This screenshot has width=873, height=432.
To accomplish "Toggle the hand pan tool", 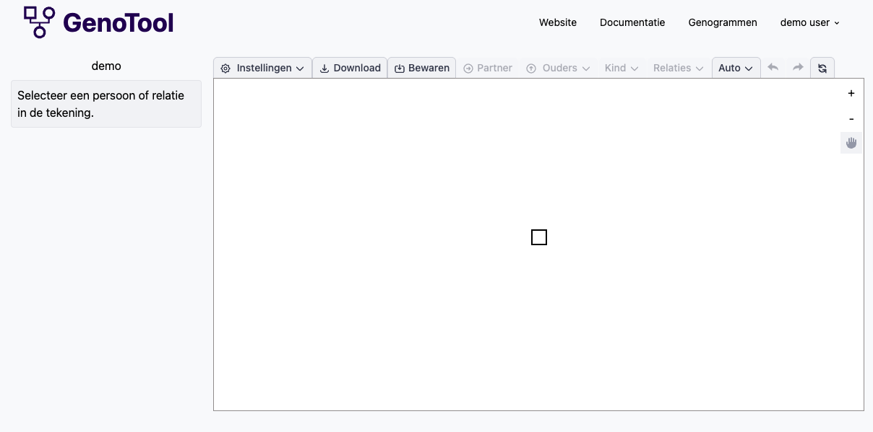I will 851,143.
